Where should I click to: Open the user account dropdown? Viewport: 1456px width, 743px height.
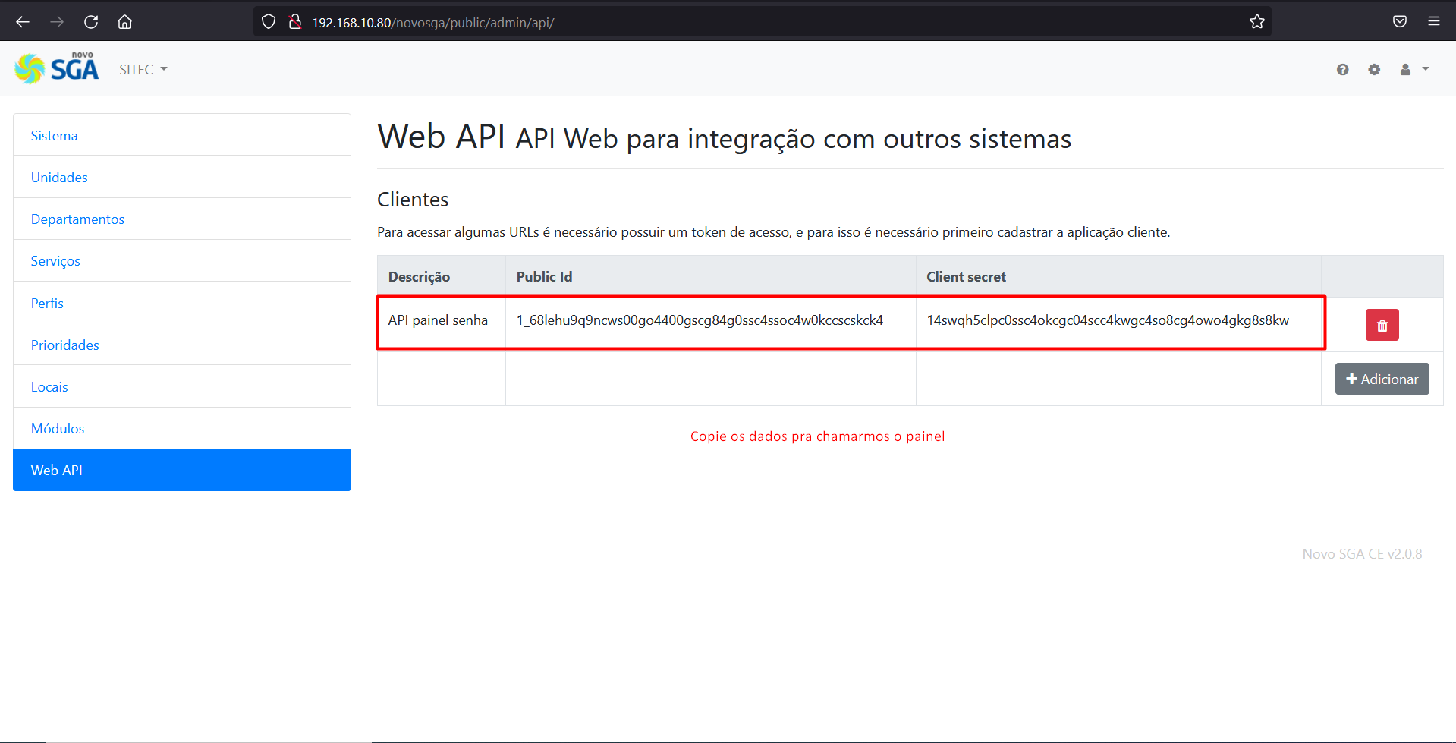1414,70
